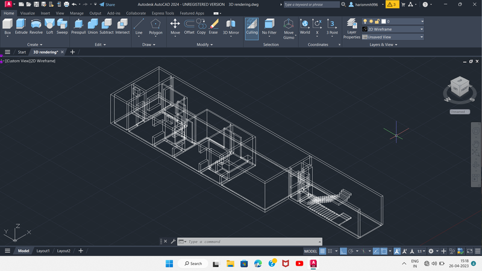Select the Box solid tool

(x=7, y=26)
